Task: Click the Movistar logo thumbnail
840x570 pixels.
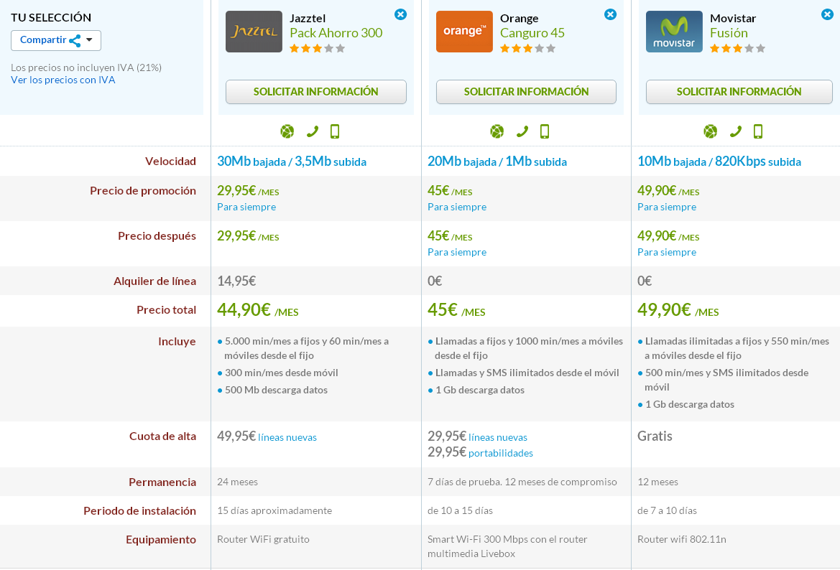Action: point(674,32)
